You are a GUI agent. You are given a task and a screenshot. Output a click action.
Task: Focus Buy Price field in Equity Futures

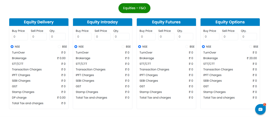148,37
